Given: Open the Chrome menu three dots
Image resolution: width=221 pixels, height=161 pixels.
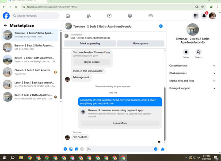Looking at the screenshot, I should tap(217, 7).
